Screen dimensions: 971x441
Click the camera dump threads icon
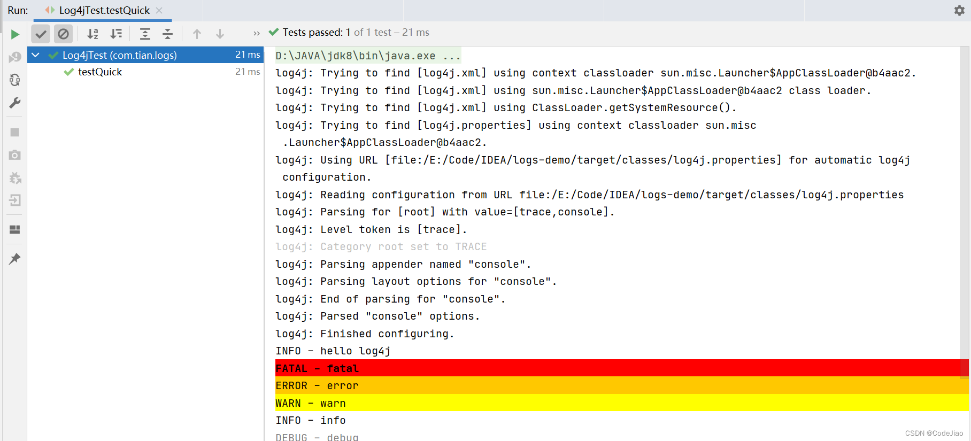15,155
